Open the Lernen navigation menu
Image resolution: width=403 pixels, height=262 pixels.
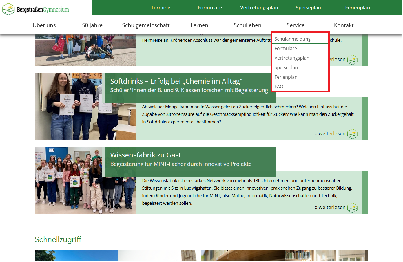199,25
